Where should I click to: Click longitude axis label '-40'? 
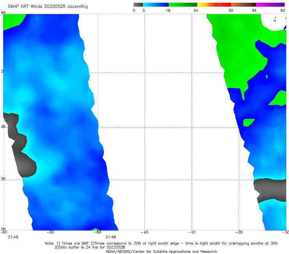point(192,232)
